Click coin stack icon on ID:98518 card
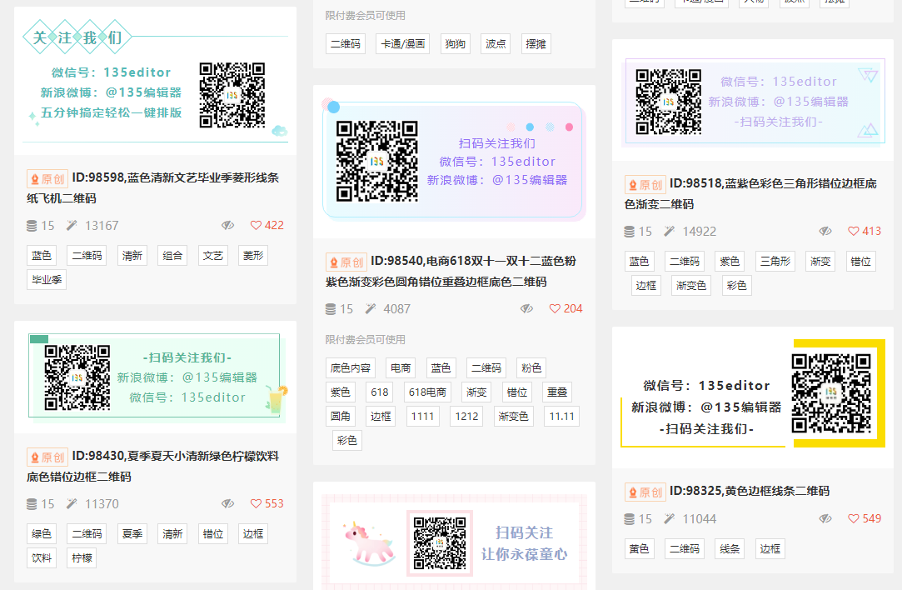Viewport: 902px width, 590px height. (630, 232)
